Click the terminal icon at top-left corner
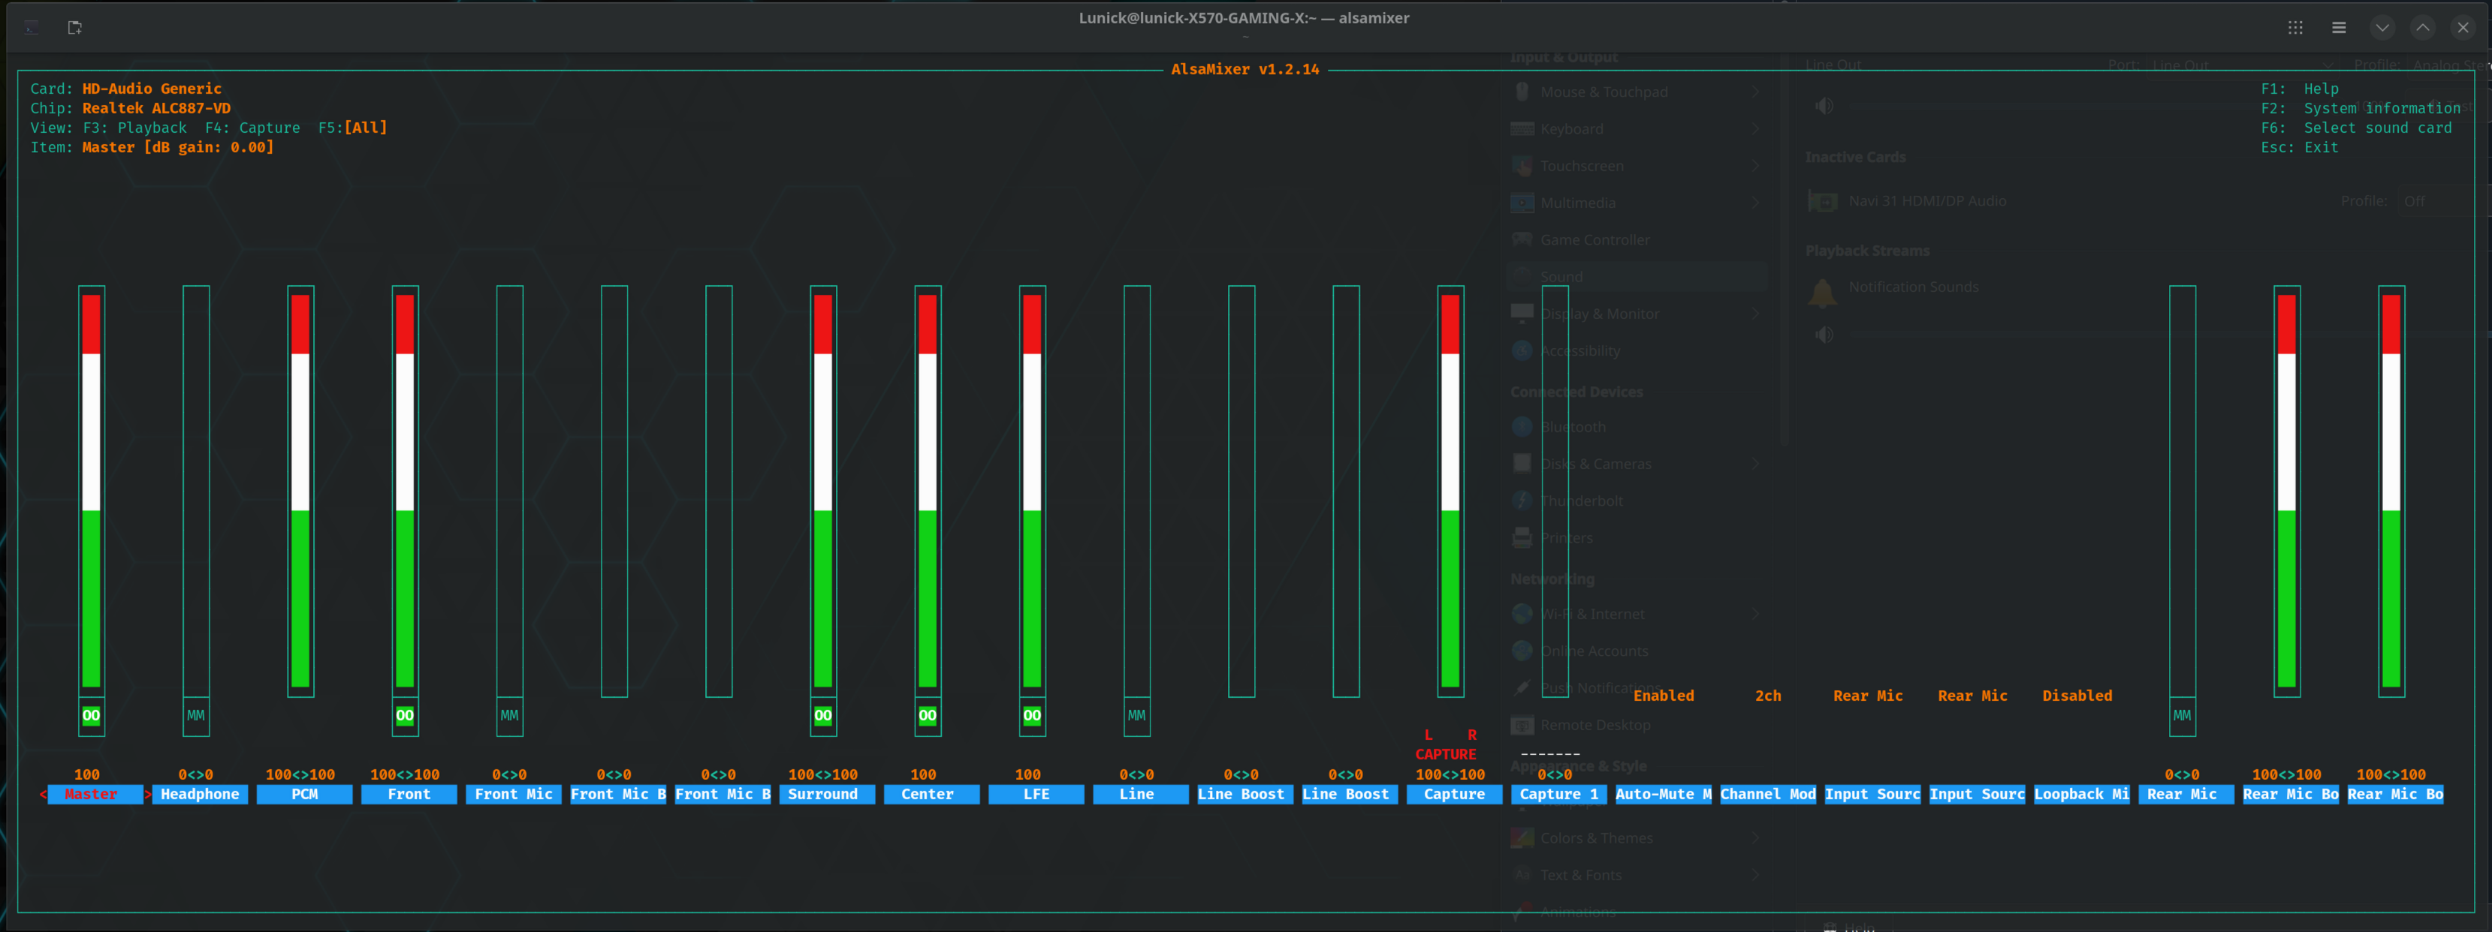This screenshot has height=932, width=2492. pyautogui.click(x=32, y=27)
